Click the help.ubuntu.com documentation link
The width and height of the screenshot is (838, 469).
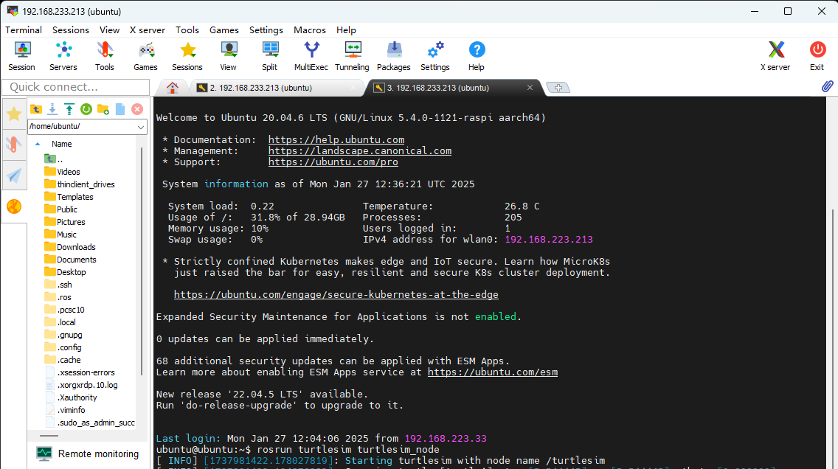[336, 139]
